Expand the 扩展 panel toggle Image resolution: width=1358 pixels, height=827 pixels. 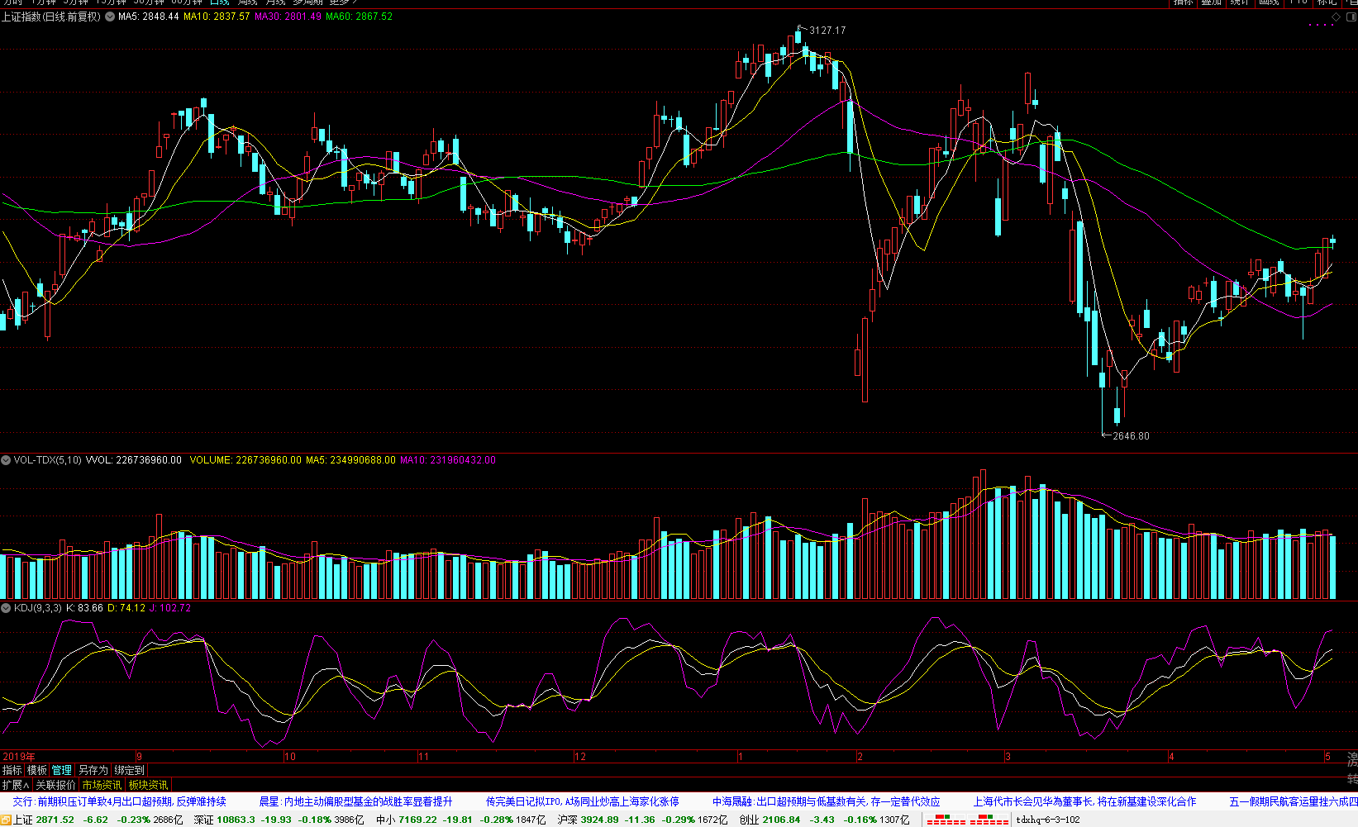click(16, 785)
